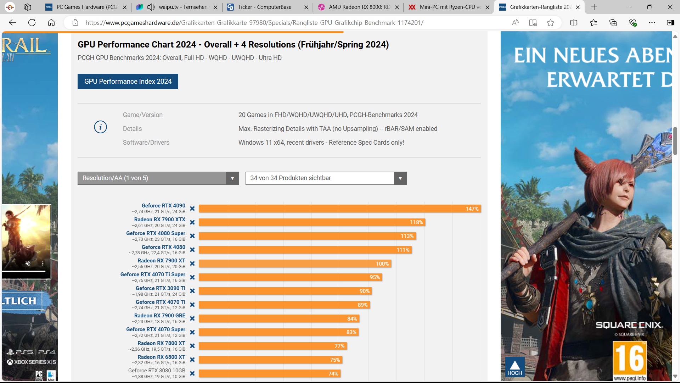681x383 pixels.
Task: Open the tab actions icon in title bar
Action: (x=27, y=7)
